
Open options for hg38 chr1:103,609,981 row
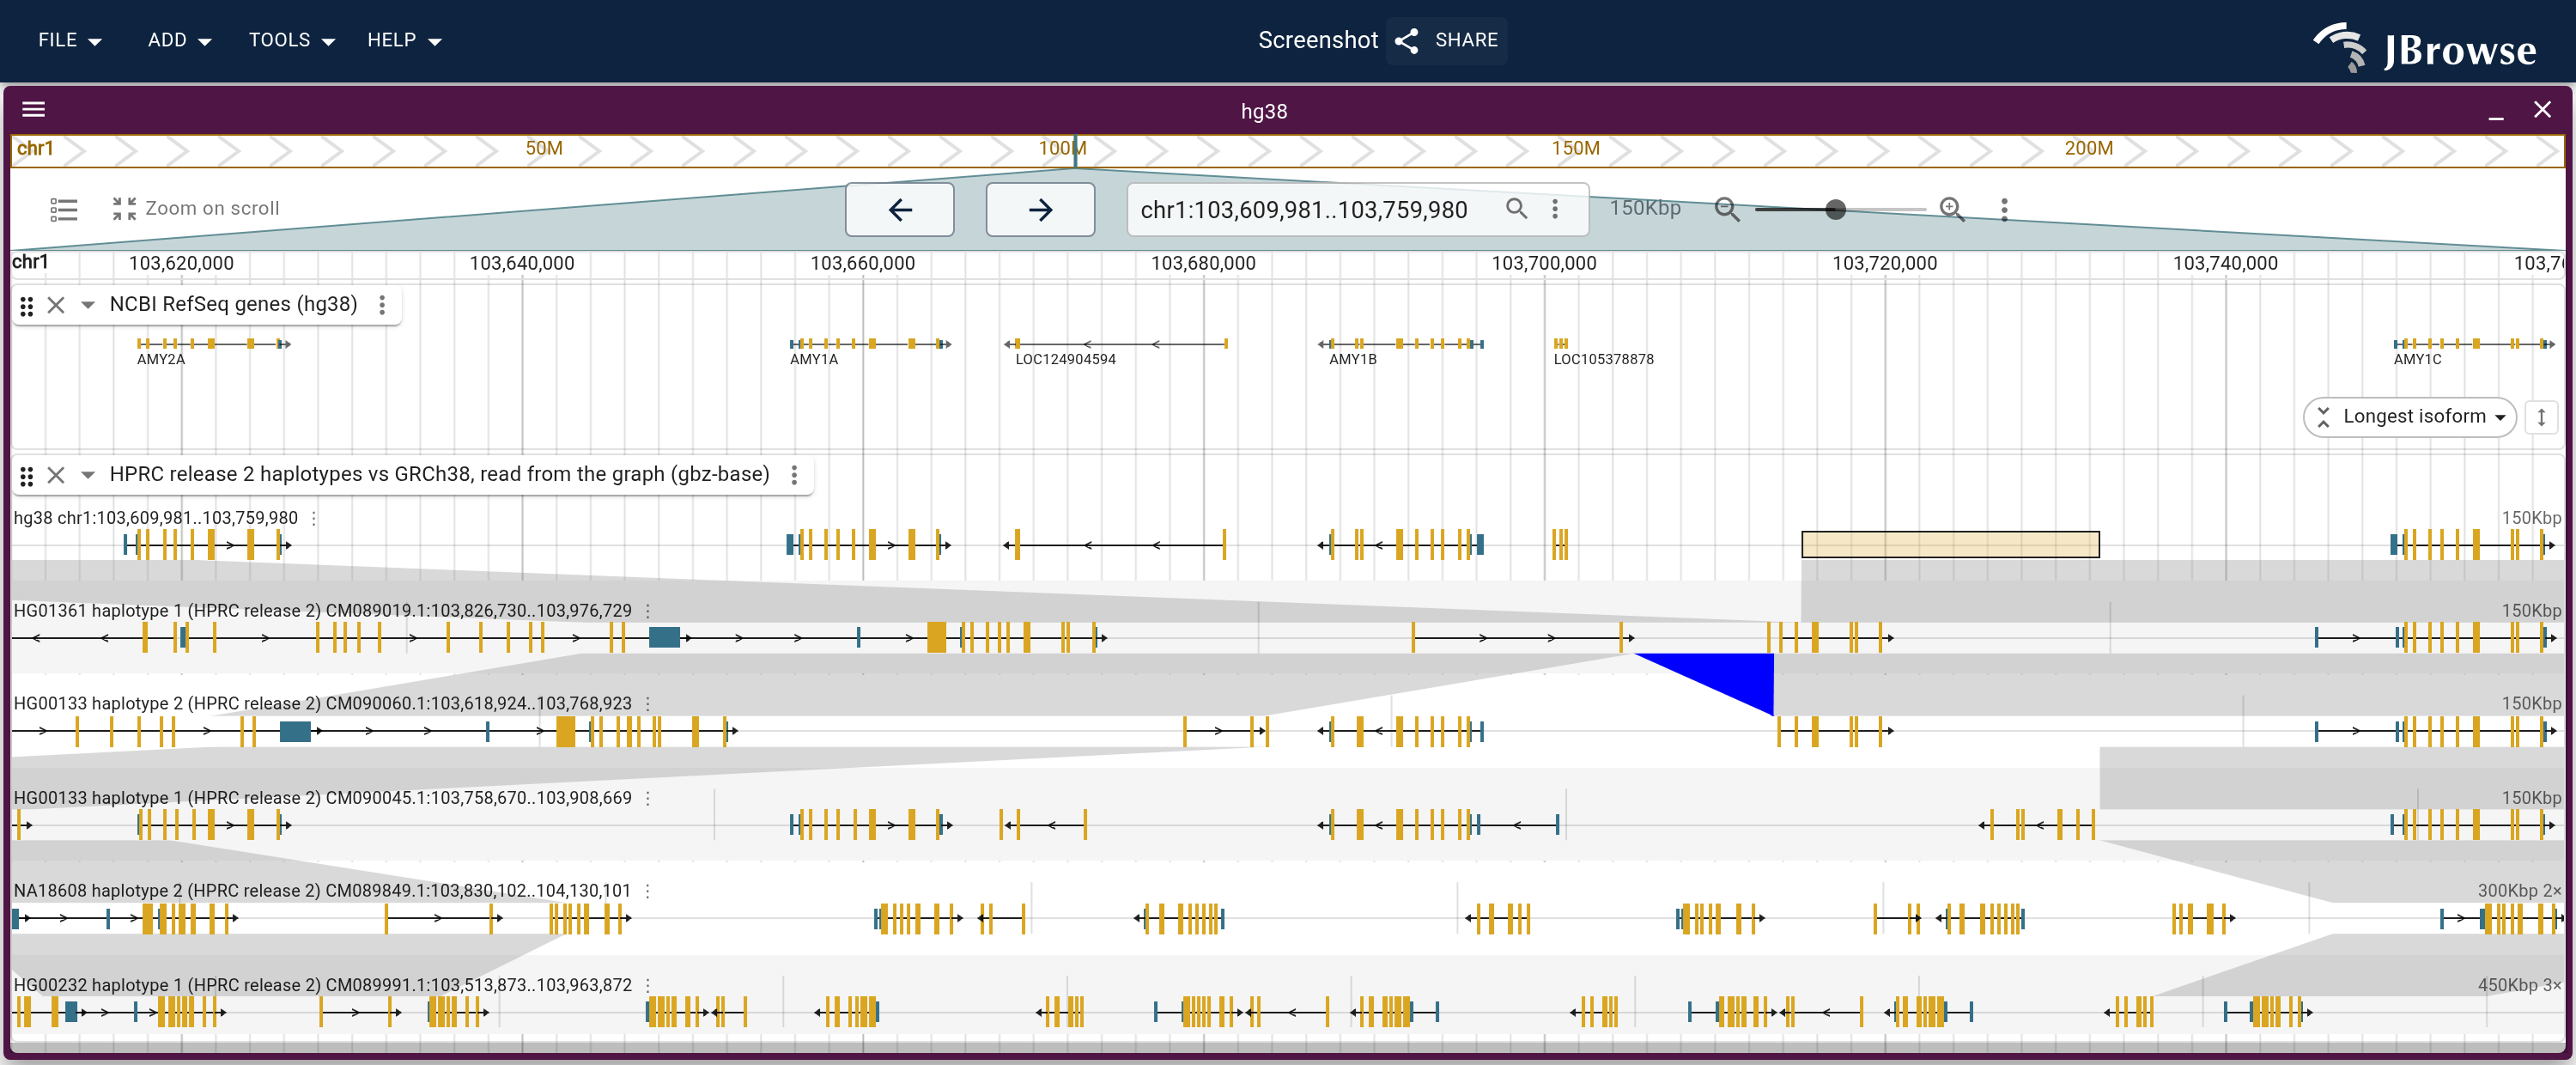314,518
